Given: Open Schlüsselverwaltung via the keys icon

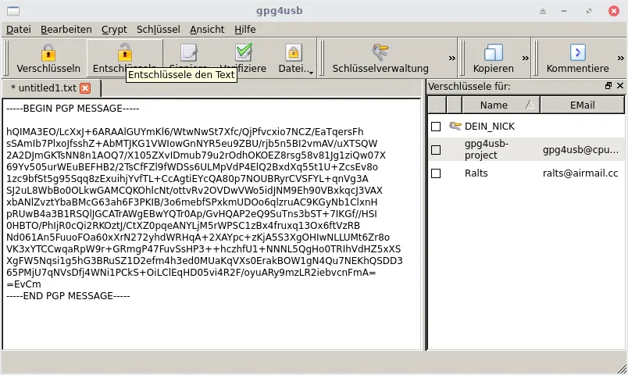Looking at the screenshot, I should click(380, 52).
